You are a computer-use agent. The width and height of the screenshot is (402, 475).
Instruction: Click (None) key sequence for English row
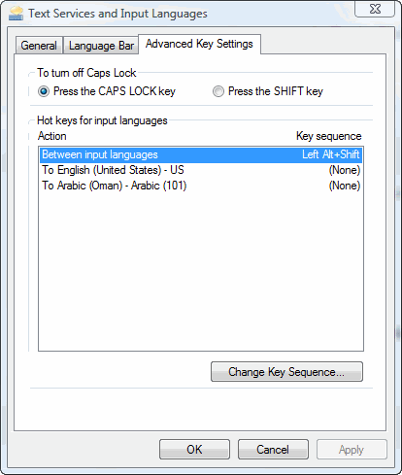(x=345, y=170)
